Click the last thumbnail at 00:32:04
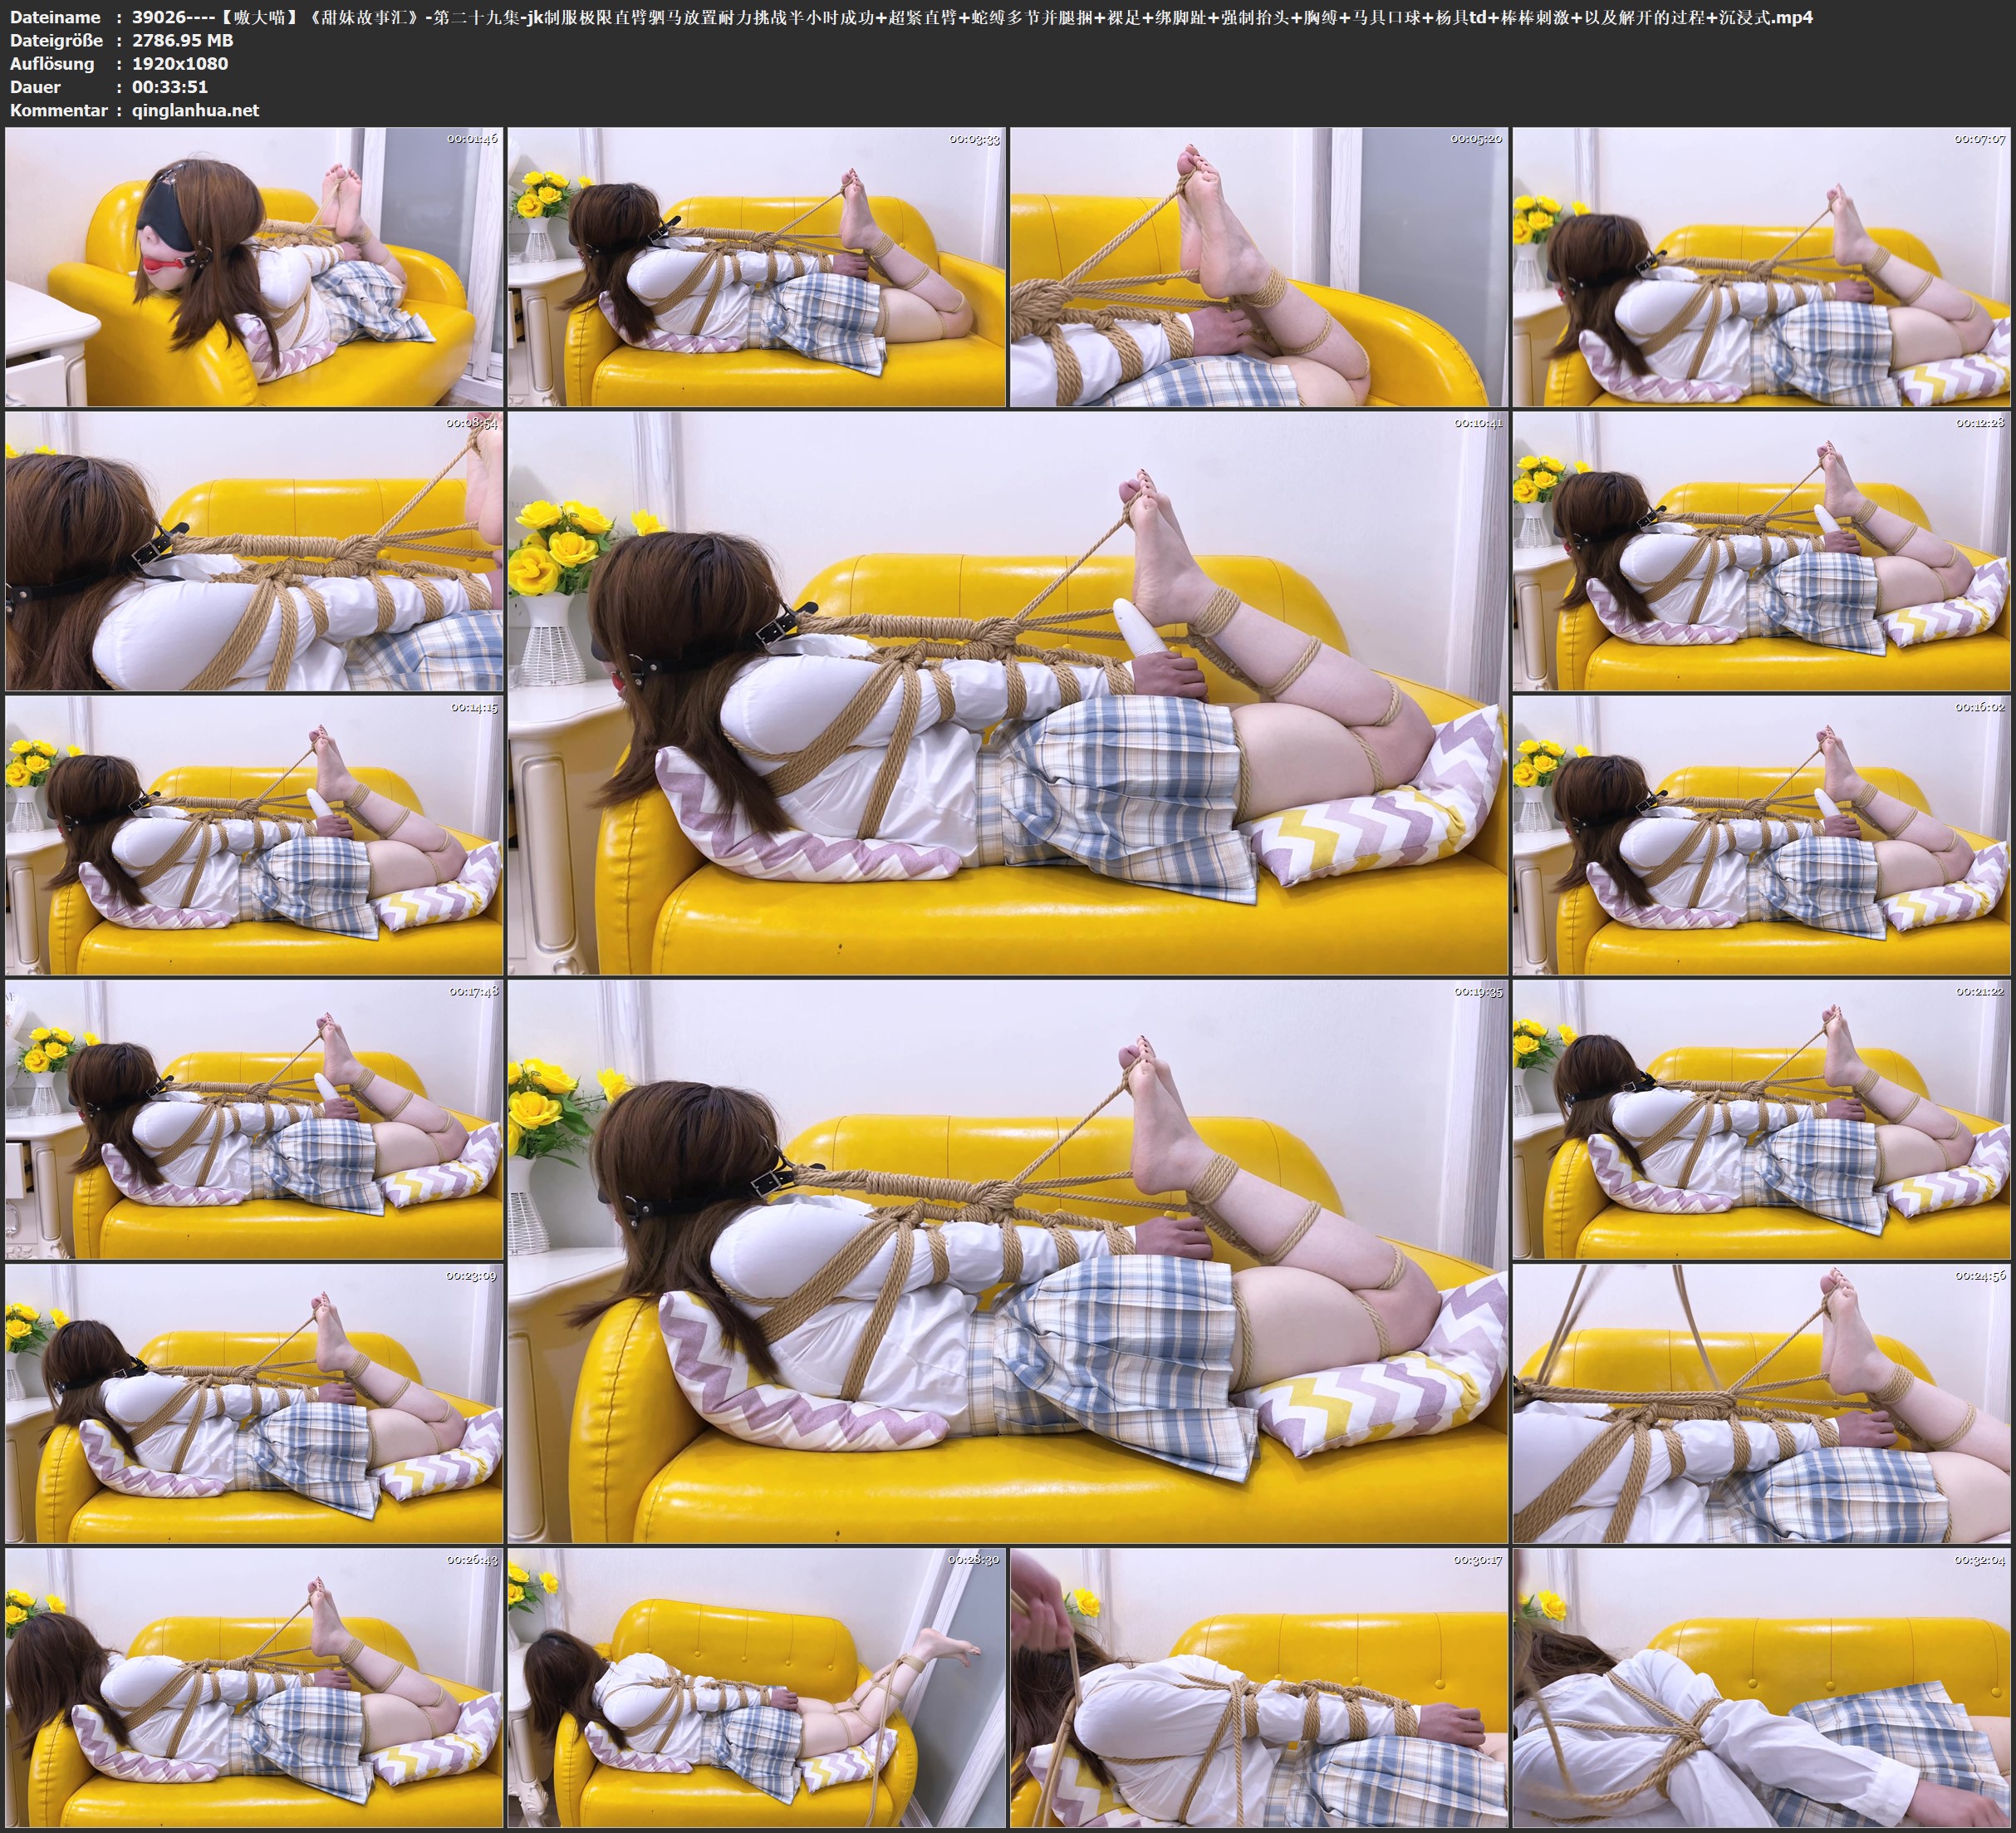The width and height of the screenshot is (2016, 1833). click(1761, 1688)
